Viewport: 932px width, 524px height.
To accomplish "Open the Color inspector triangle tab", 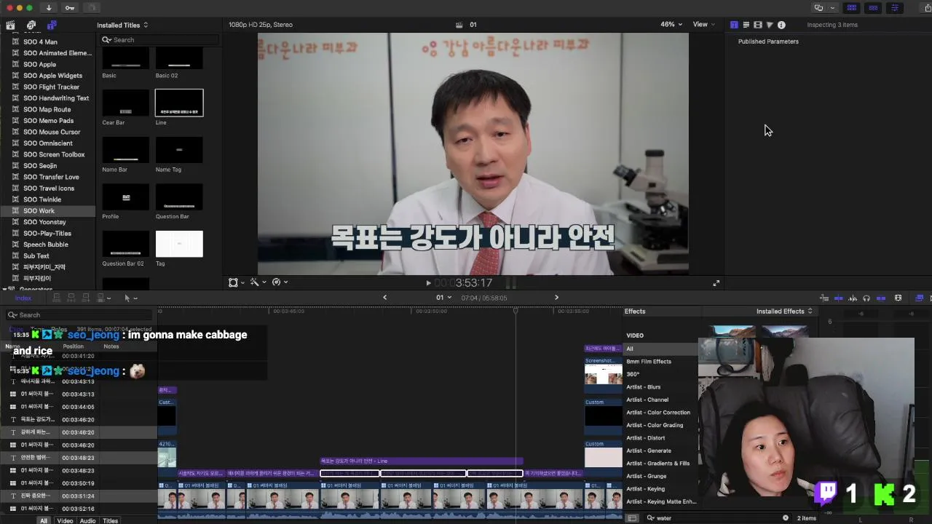I will 770,25.
